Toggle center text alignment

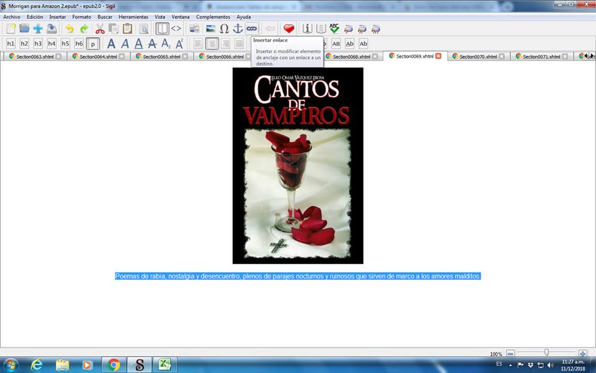[x=212, y=44]
